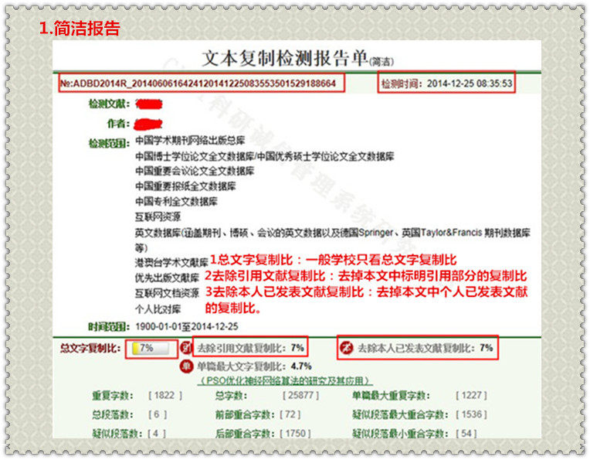The height and width of the screenshot is (460, 590).
Task: Click the report title 文本复制检测报告单
Action: (x=285, y=59)
